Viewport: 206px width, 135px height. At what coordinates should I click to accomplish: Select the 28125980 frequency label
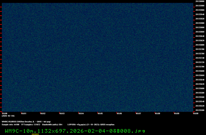tap(200, 6)
